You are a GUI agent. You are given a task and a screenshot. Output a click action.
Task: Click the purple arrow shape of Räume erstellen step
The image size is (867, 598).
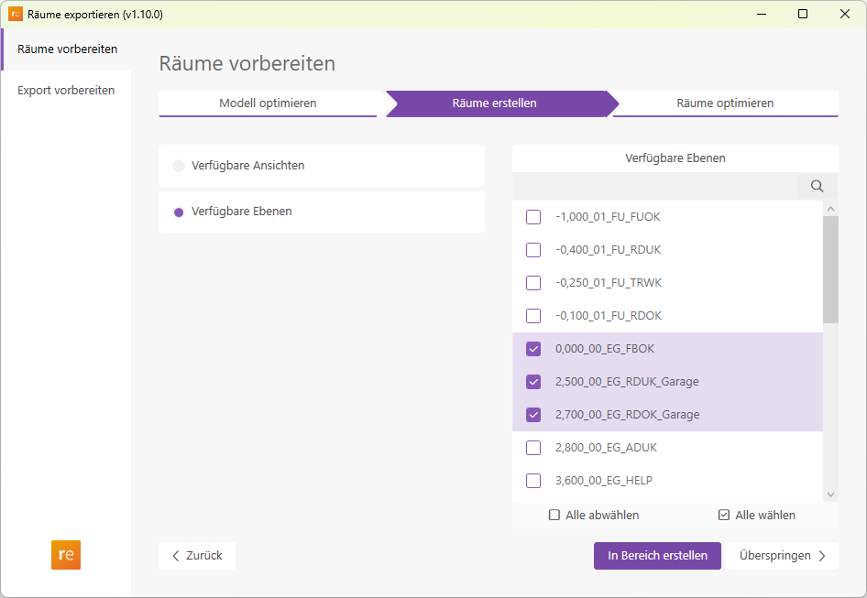pos(499,103)
